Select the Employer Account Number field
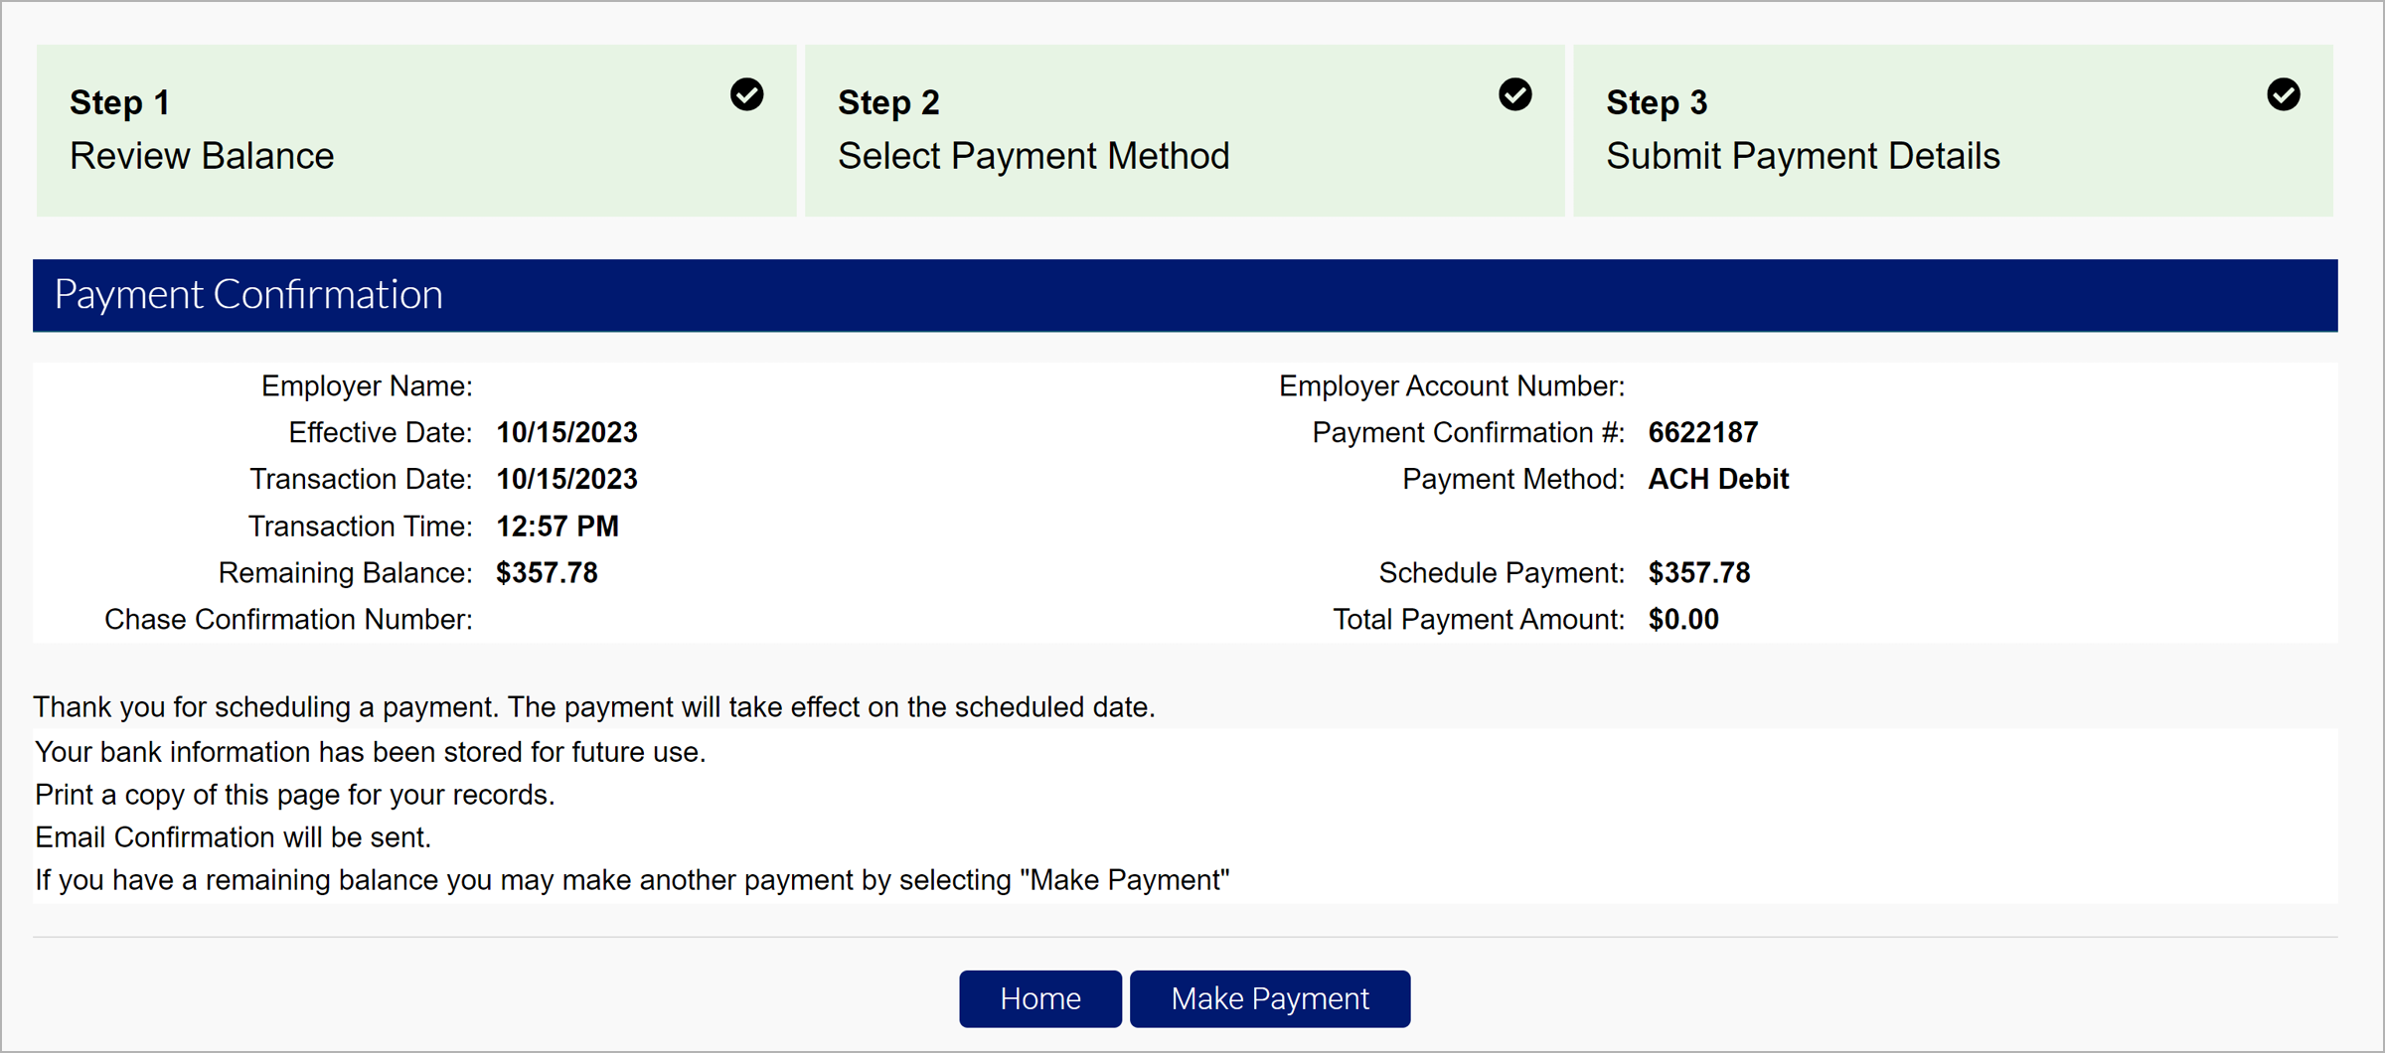The image size is (2385, 1053). point(1451,385)
